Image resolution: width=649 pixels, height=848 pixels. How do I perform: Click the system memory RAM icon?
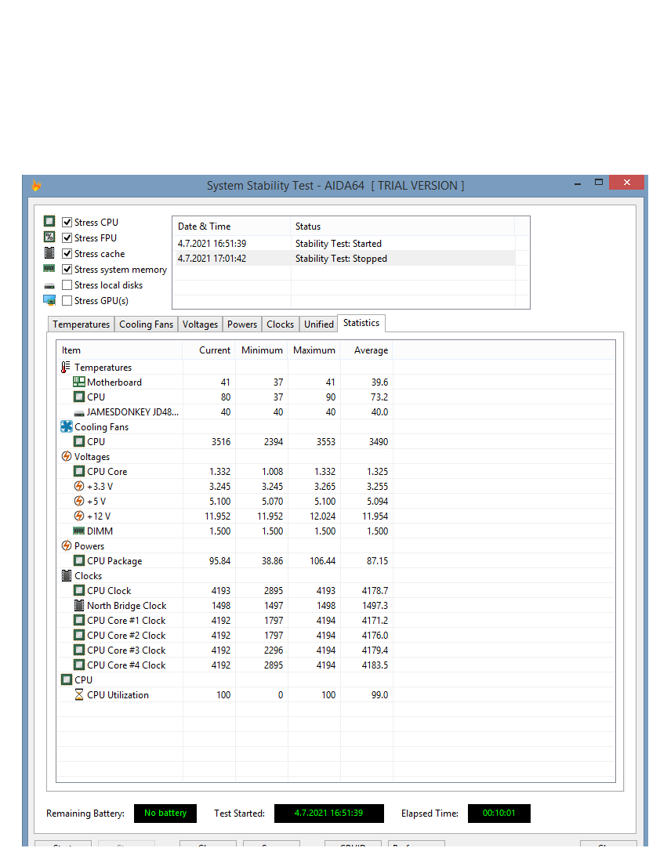click(x=49, y=268)
